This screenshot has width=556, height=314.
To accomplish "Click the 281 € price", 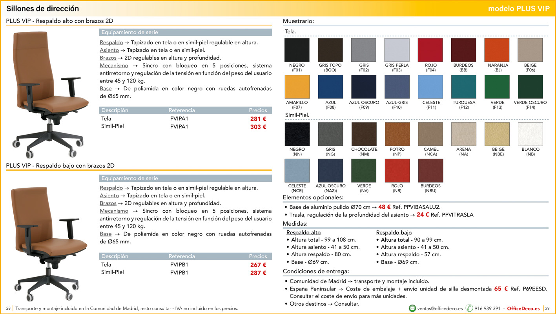I will (x=258, y=119).
